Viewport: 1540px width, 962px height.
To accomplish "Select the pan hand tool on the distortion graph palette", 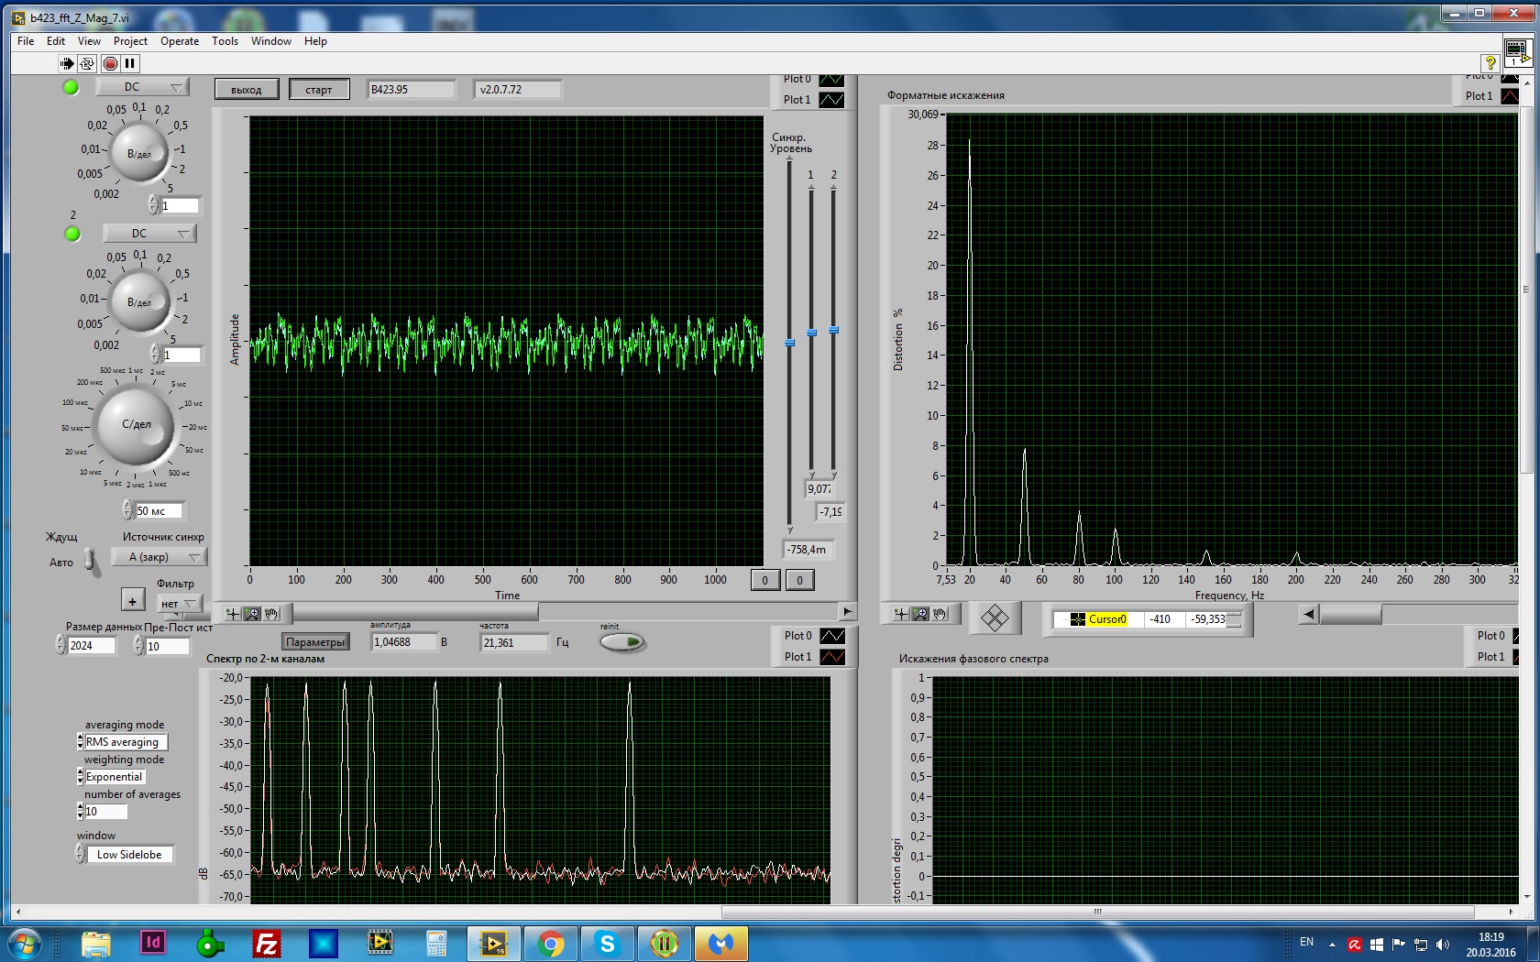I will (x=940, y=613).
